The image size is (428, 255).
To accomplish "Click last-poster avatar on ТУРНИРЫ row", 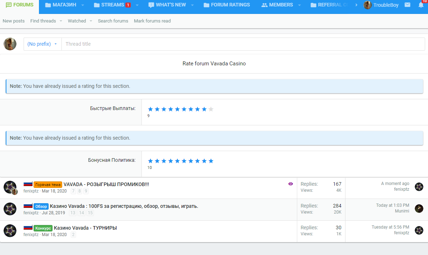I will coord(419,230).
